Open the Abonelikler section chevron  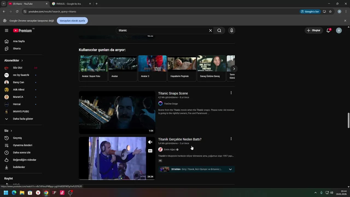[x=22, y=60]
